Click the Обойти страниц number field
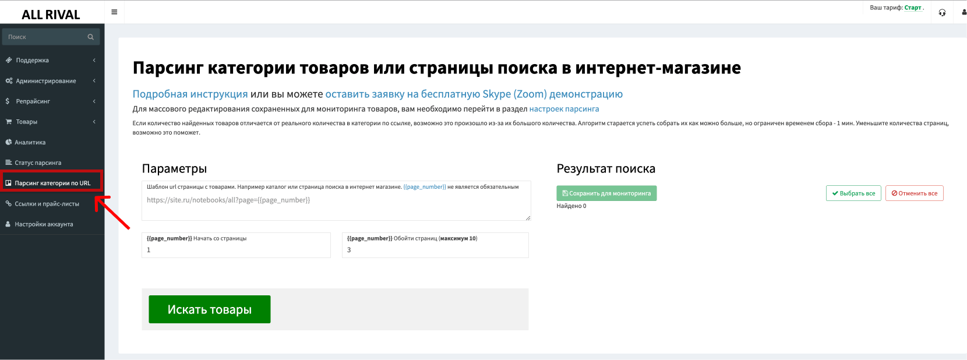This screenshot has width=967, height=360. pyautogui.click(x=435, y=250)
